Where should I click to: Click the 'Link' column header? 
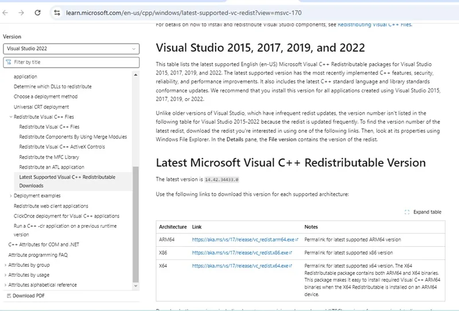197,227
